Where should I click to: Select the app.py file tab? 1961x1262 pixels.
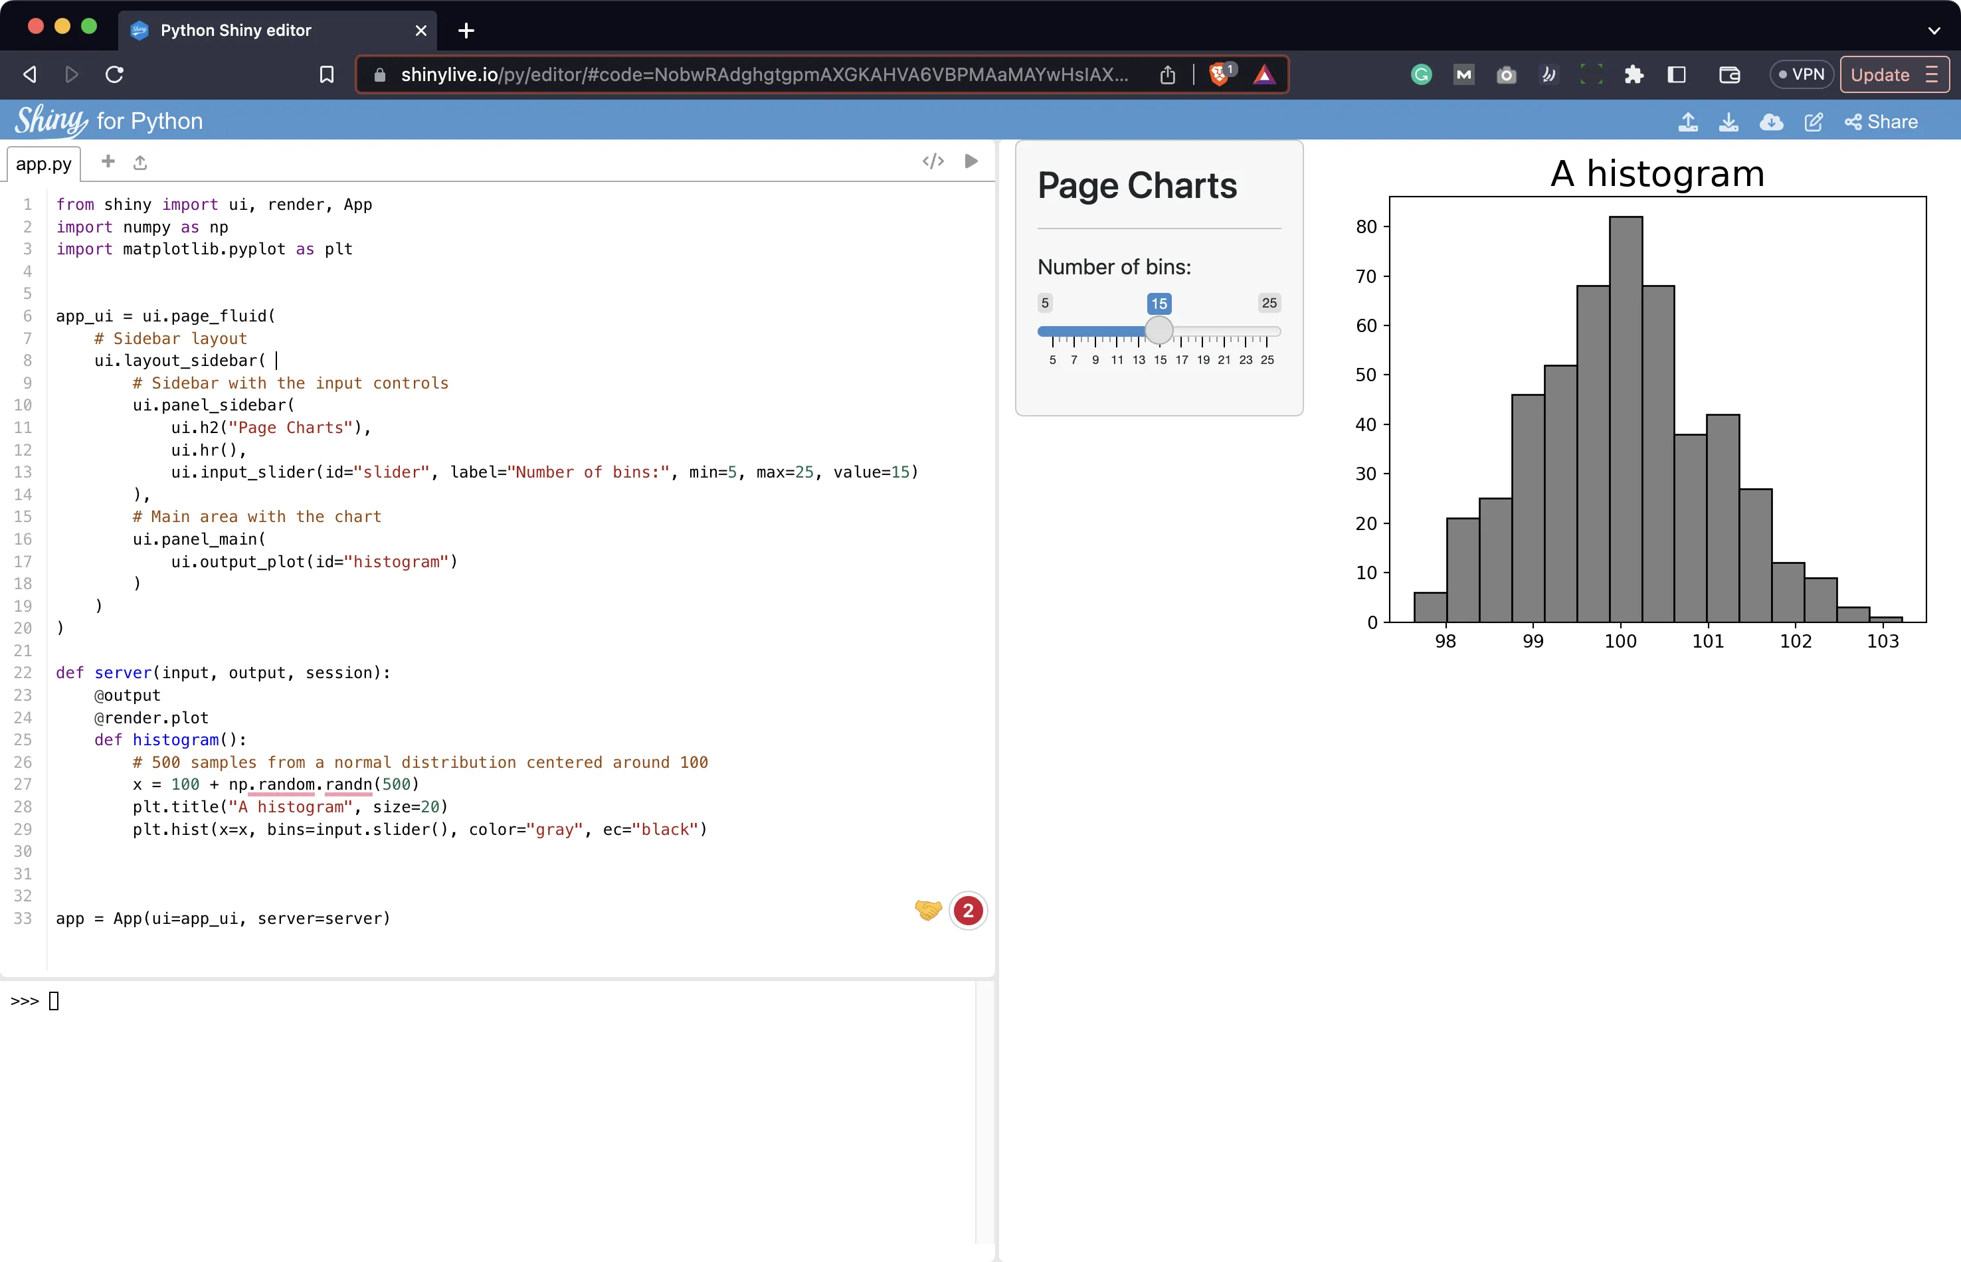tap(43, 164)
